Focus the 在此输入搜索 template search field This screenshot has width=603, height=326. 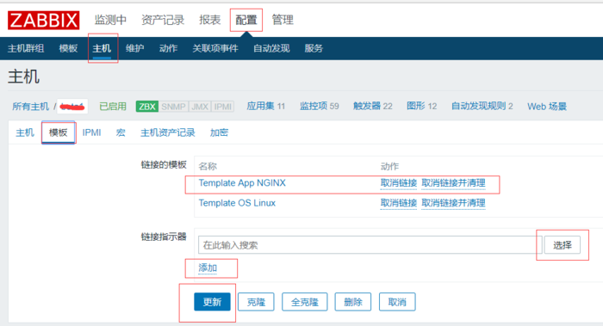coord(370,245)
